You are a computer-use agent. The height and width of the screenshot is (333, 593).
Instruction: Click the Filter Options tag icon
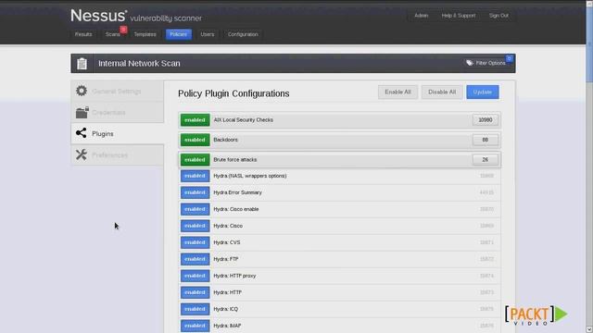[x=470, y=63]
